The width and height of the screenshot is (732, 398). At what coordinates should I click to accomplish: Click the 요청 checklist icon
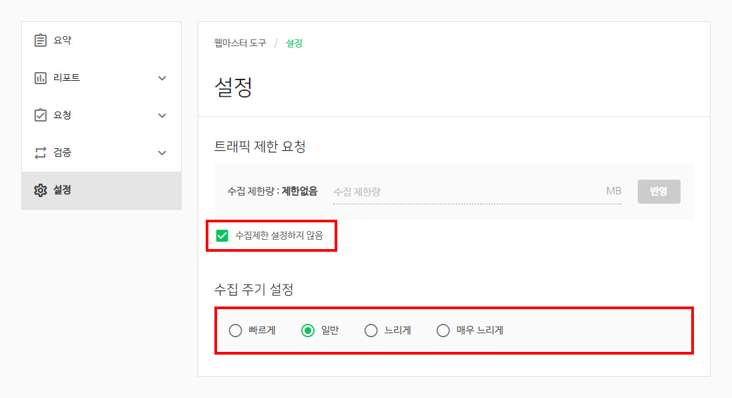coord(41,116)
